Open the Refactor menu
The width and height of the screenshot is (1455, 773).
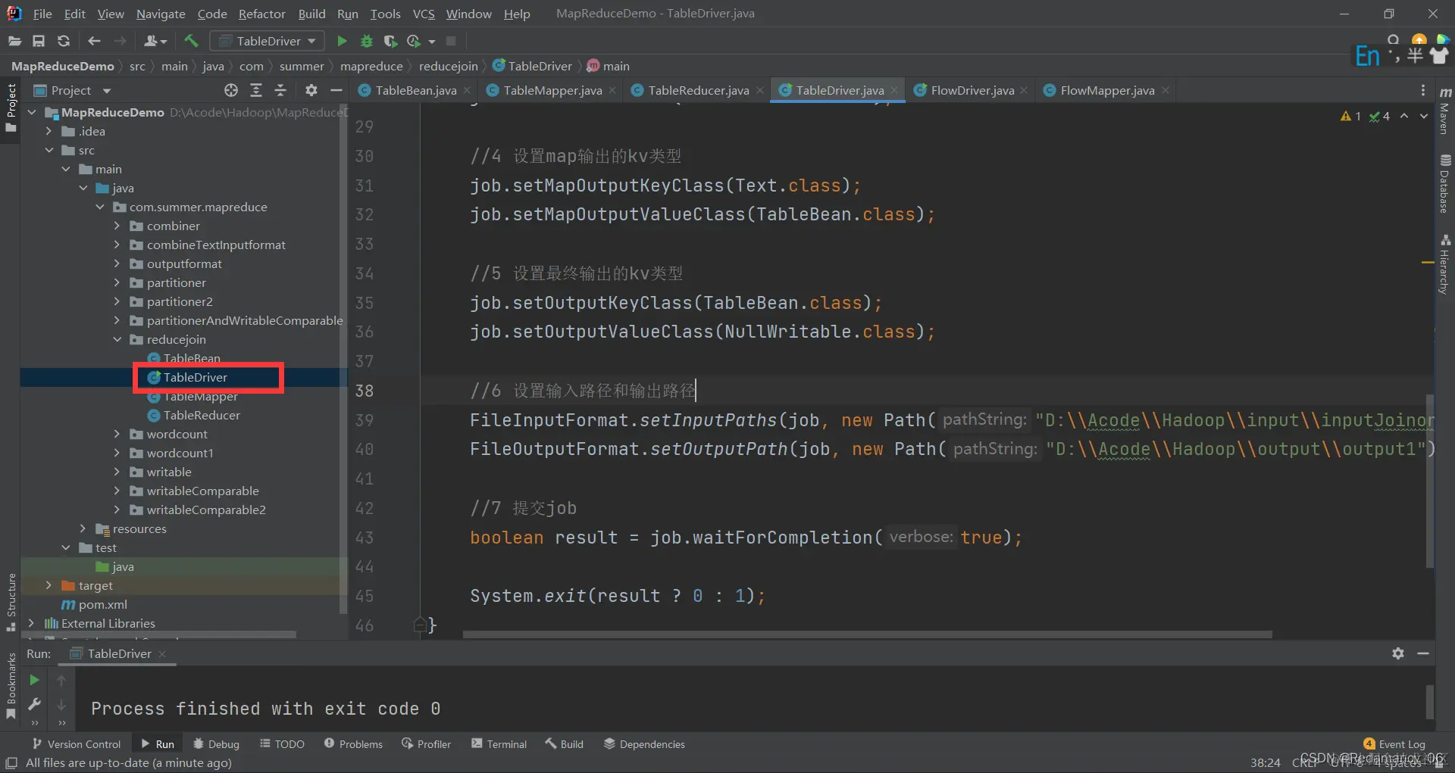(261, 14)
